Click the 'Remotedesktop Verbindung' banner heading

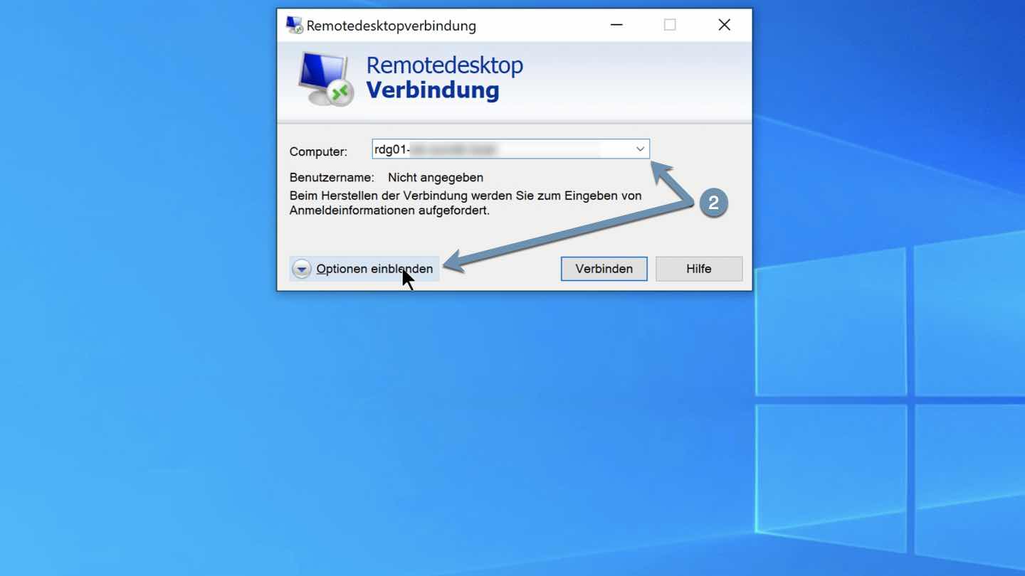click(x=444, y=78)
